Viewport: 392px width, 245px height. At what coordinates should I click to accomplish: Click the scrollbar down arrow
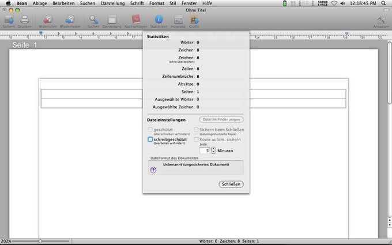pos(390,225)
